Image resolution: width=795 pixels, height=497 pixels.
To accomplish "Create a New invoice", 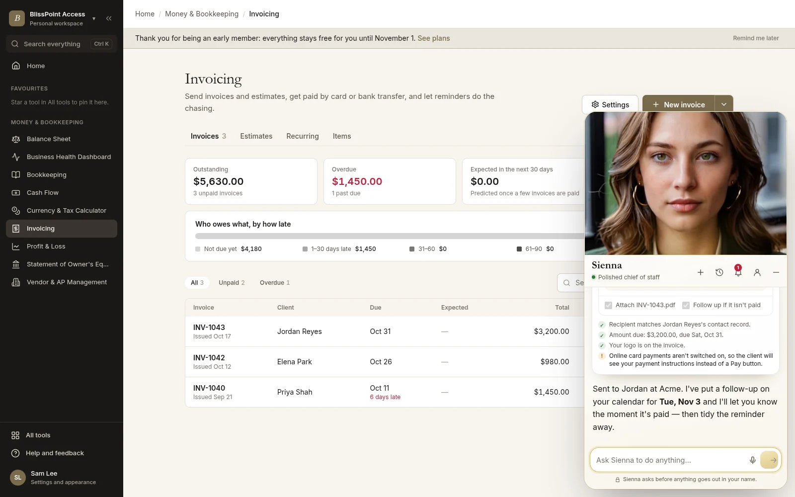I will tap(679, 104).
